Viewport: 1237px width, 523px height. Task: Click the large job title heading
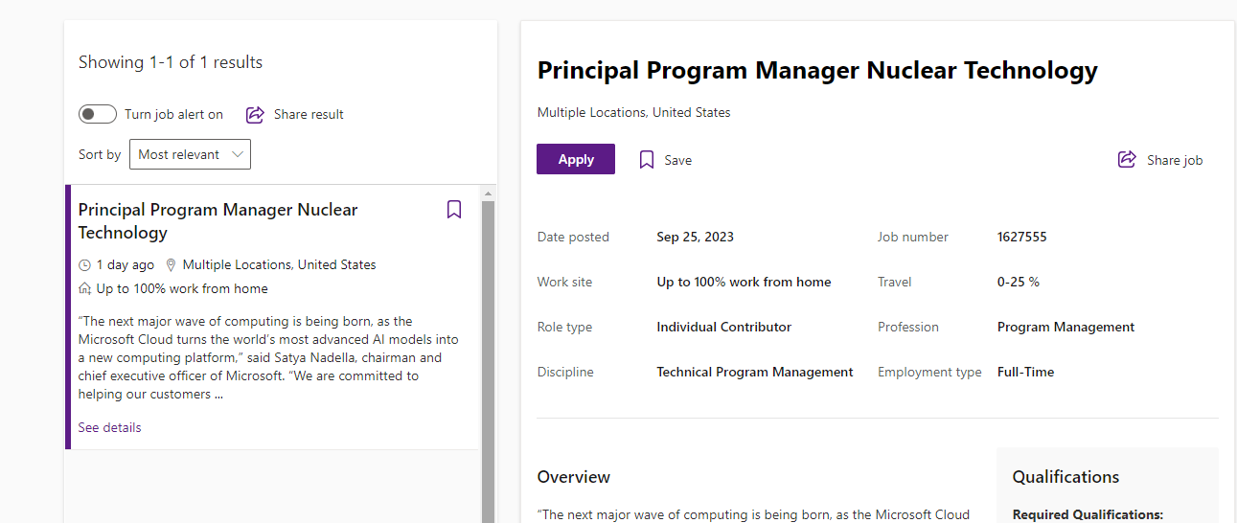point(816,70)
